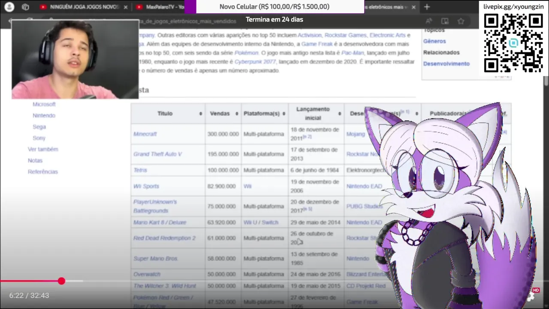Open the Mojang developer link
Viewport: 549px width, 309px height.
click(x=356, y=134)
